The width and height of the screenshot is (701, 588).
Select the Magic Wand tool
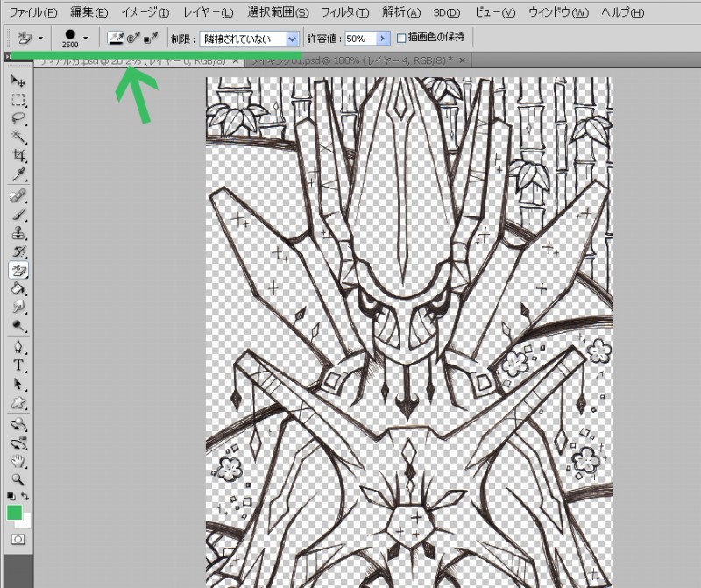click(18, 137)
